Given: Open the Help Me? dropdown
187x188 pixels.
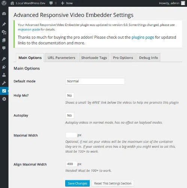Looking at the screenshot, I should point(70,96).
